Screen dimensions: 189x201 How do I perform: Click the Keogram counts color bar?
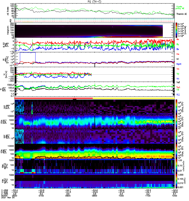click(x=176, y=30)
